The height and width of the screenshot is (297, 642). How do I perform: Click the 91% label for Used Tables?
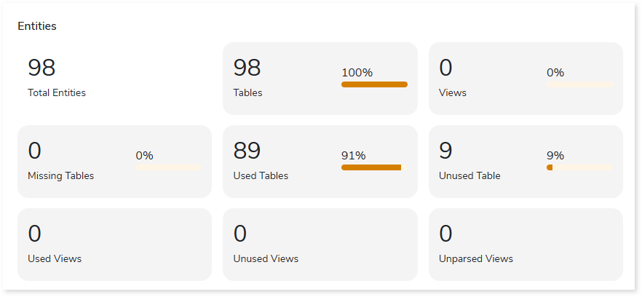tap(354, 156)
